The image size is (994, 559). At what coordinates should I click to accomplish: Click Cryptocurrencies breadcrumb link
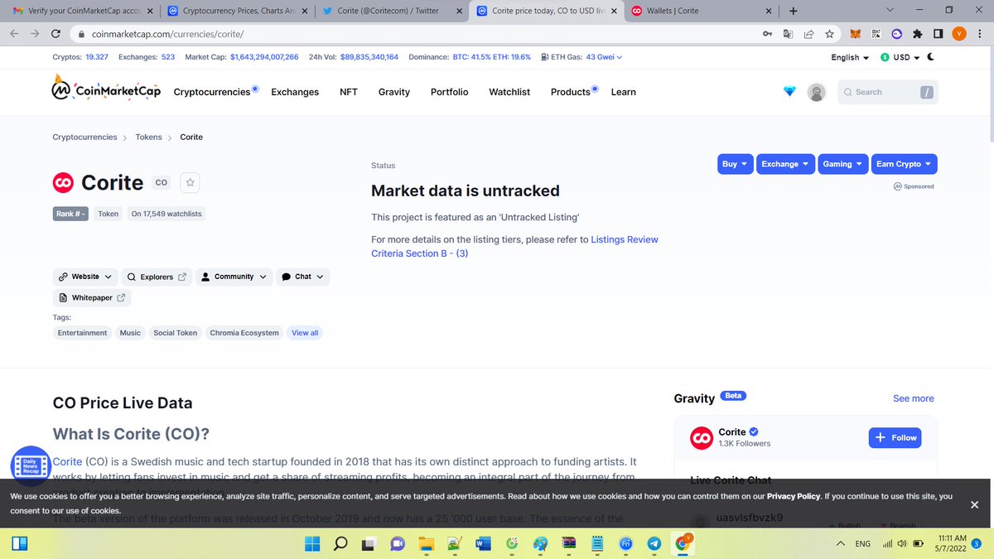84,137
